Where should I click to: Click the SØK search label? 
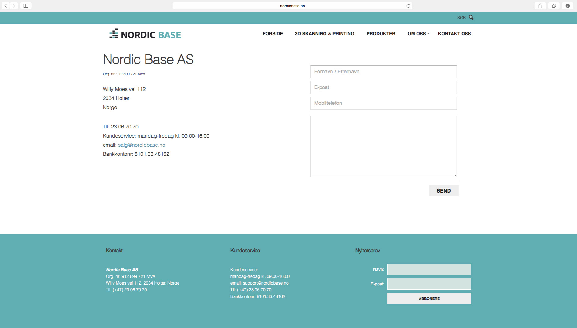(461, 18)
